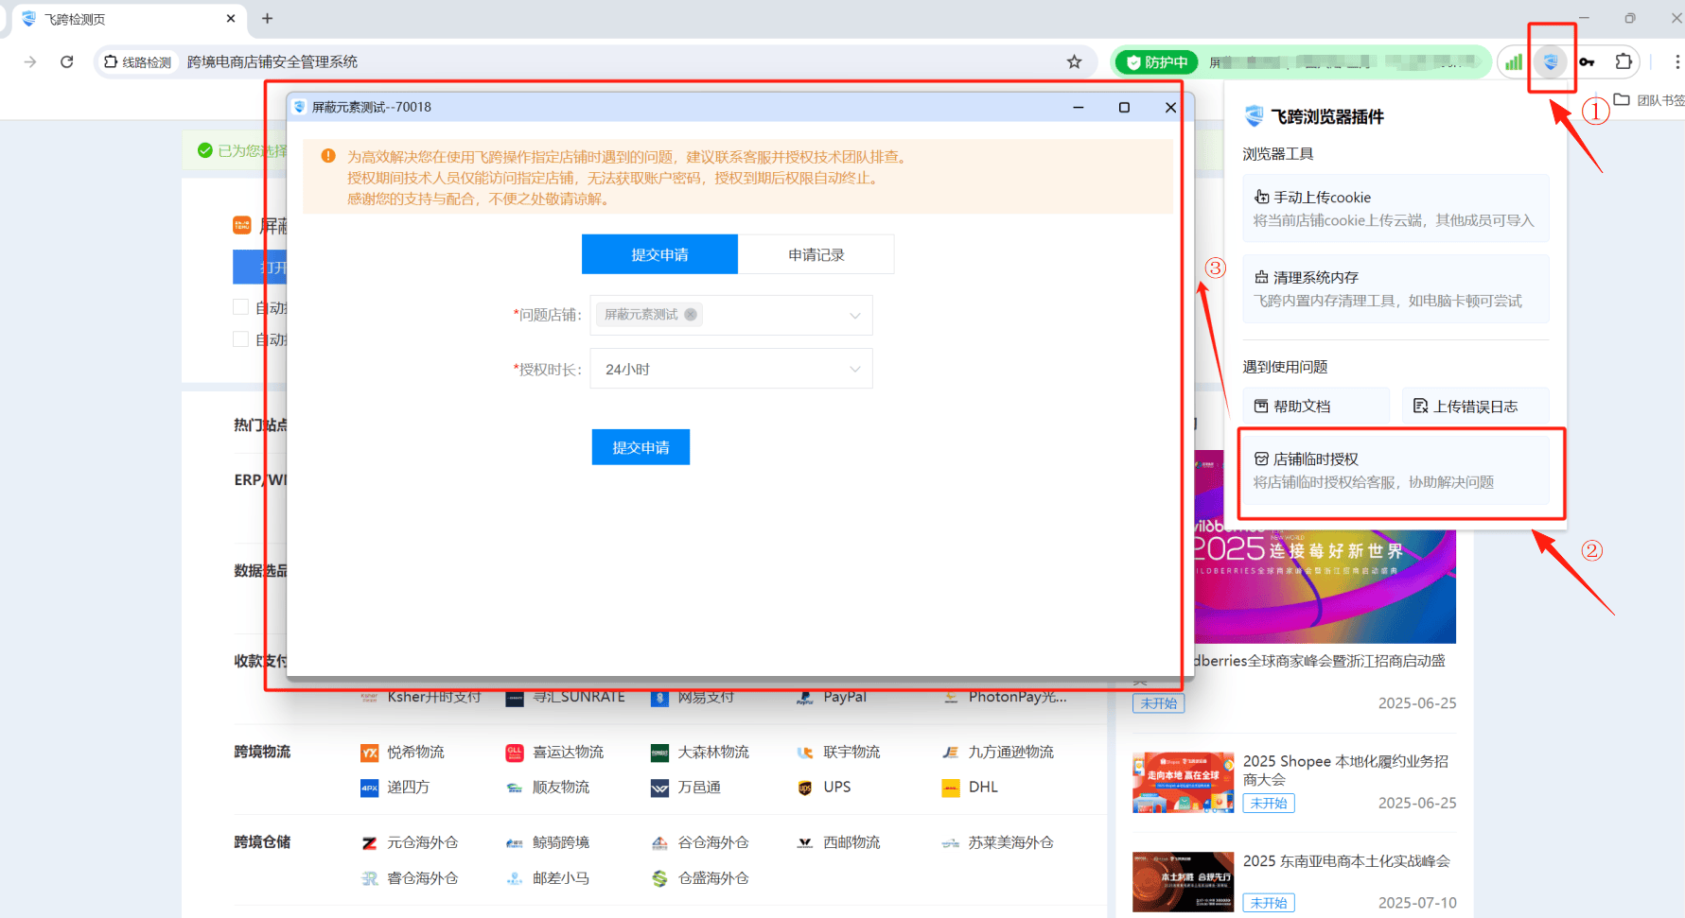Screen dimensions: 1685x918
Task: Switch to the 申请记录 tab
Action: coord(816,255)
